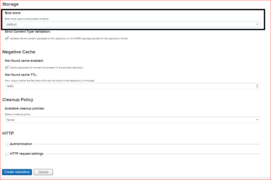Screen dimensions: 271x180
Task: Click the HTTP request settings label
Action: 27,154
